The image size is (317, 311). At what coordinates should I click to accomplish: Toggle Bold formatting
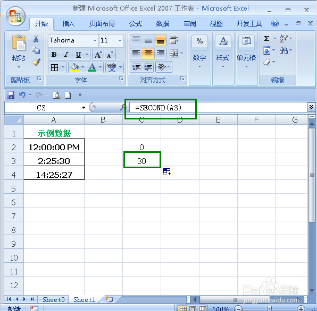pos(54,55)
